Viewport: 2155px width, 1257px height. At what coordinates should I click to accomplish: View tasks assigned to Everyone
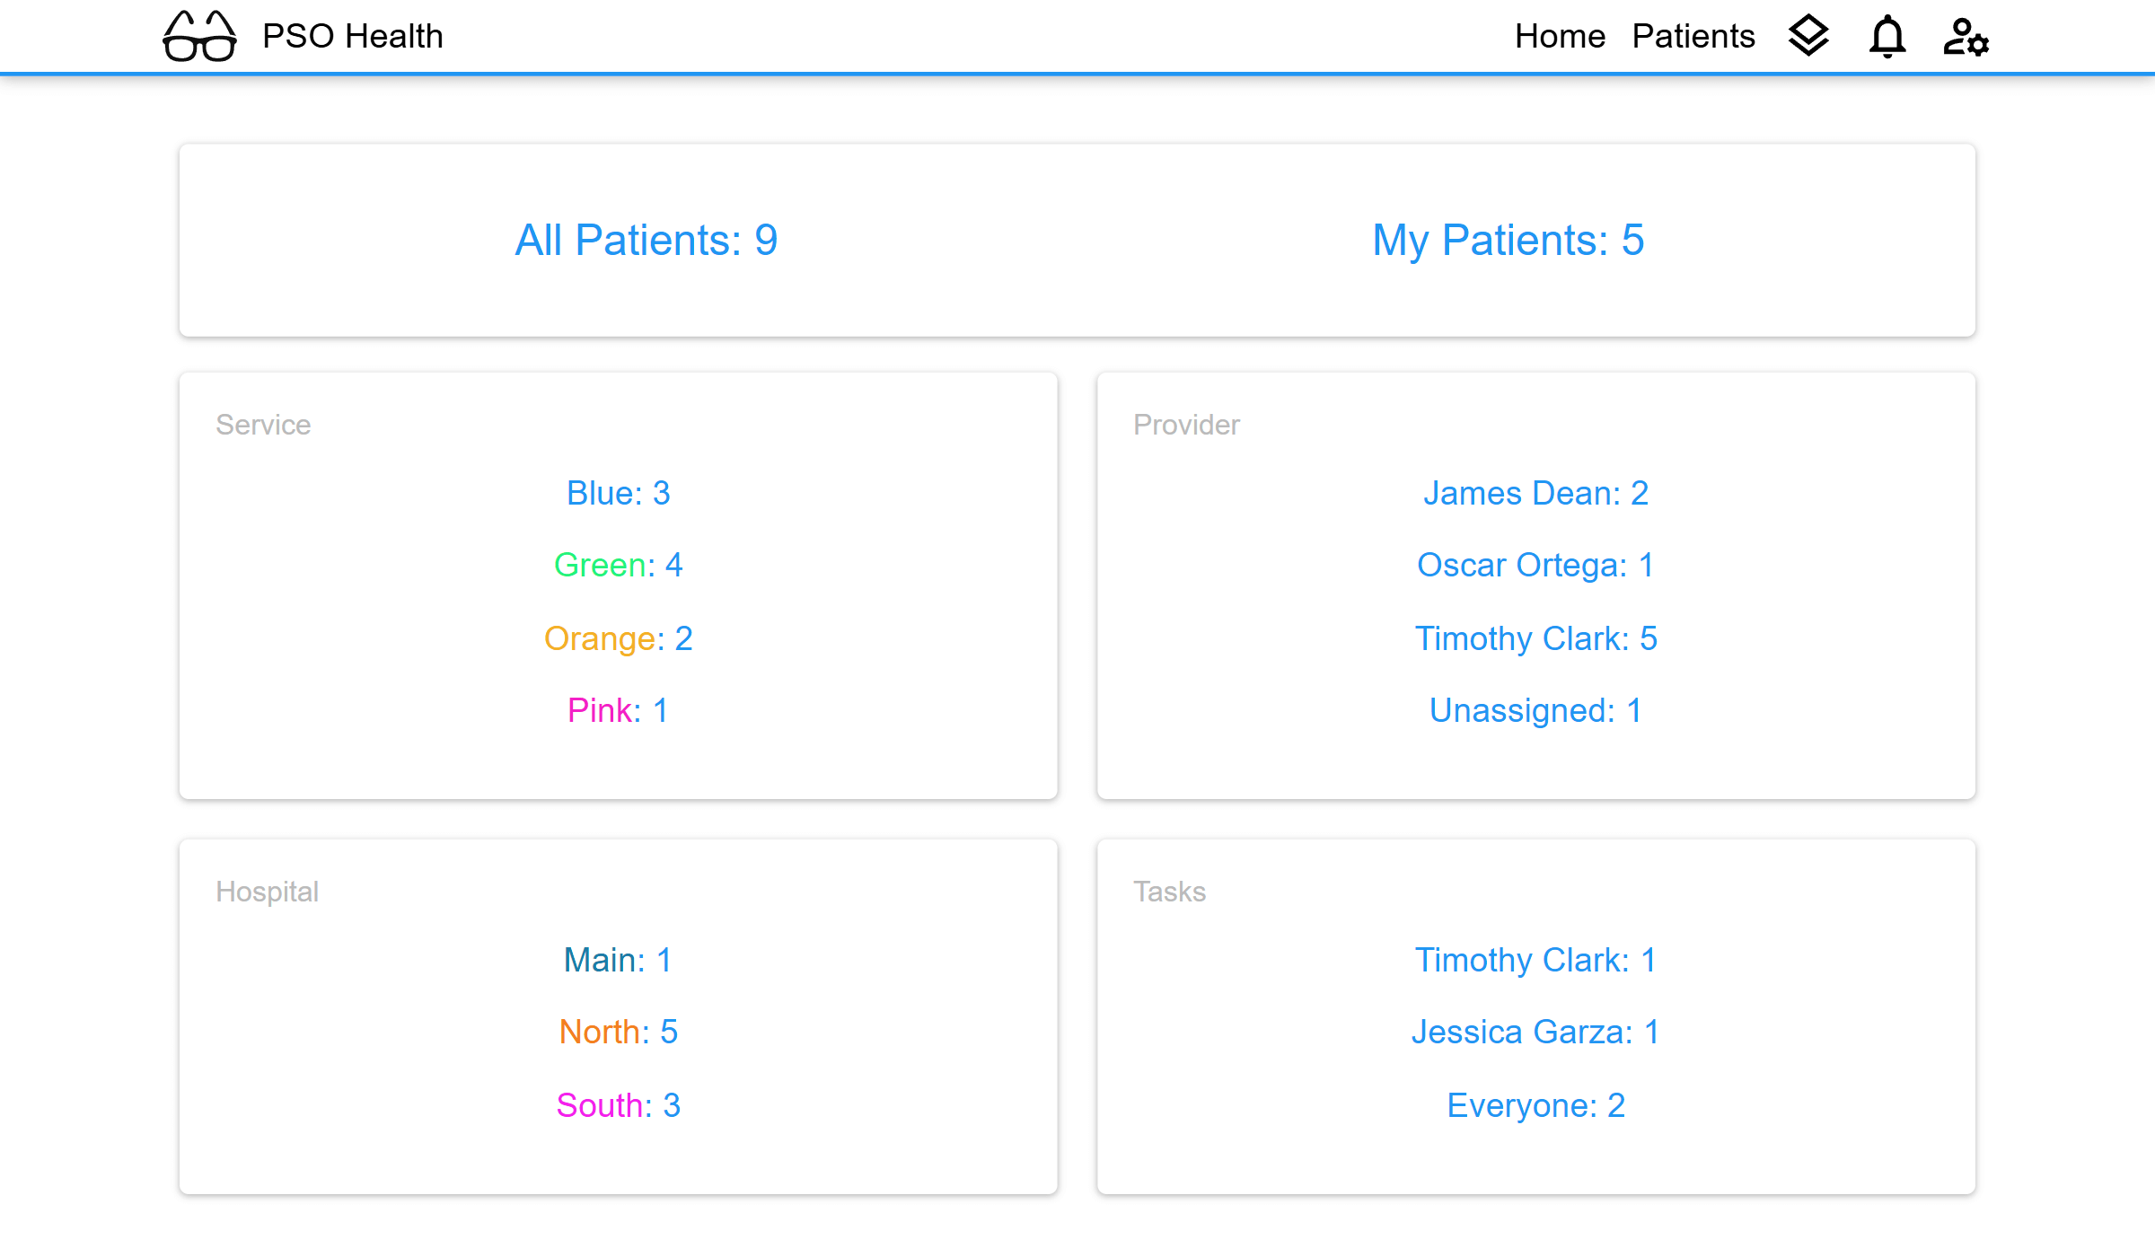(1535, 1105)
